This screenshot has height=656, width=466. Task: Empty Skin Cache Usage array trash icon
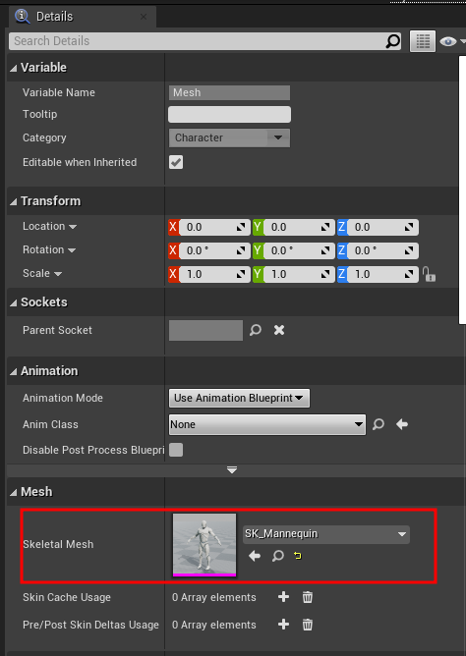pyautogui.click(x=308, y=597)
